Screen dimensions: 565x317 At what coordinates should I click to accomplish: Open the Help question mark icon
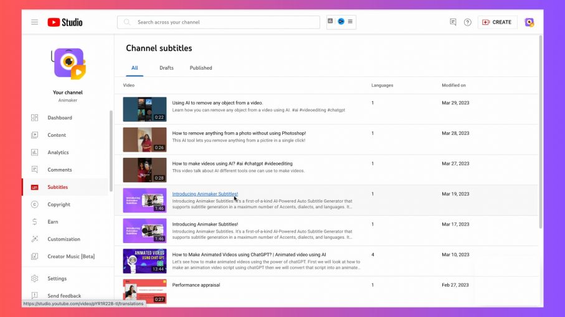(x=467, y=22)
